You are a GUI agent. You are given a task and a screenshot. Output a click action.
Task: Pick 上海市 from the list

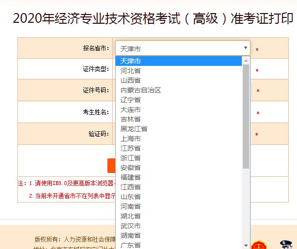point(131,139)
